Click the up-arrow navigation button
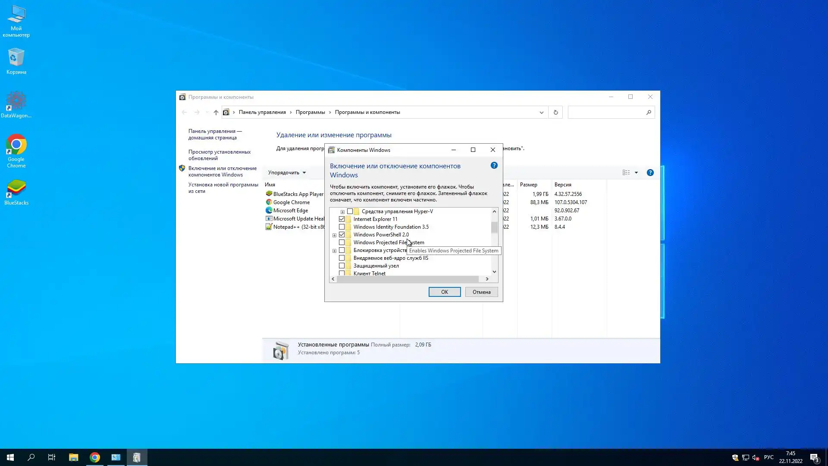The height and width of the screenshot is (466, 828). pos(216,112)
